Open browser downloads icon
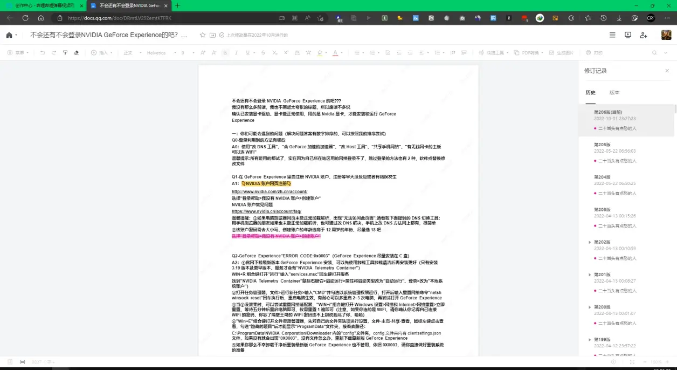677x370 pixels. 619,18
